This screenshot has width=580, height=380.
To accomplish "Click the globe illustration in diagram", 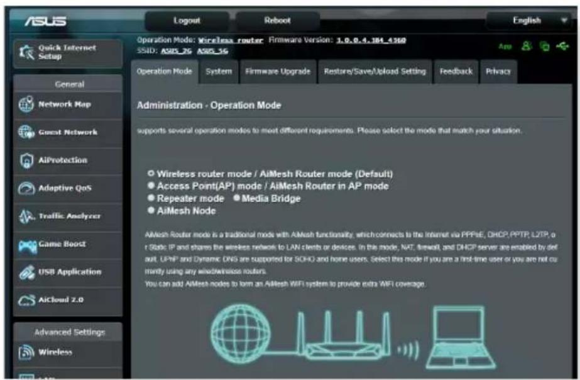I will click(x=241, y=333).
